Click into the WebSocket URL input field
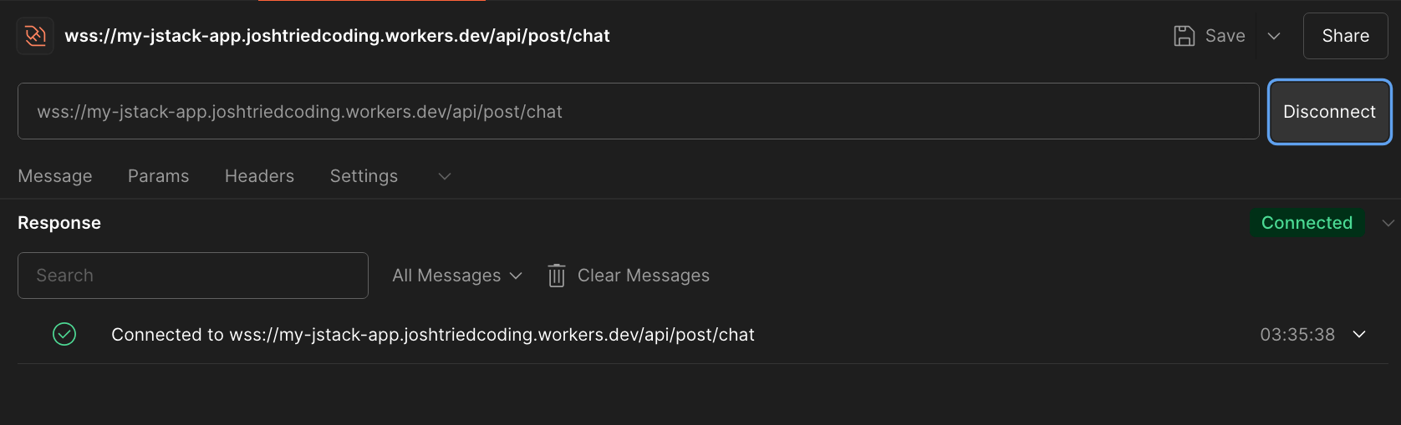Image resolution: width=1401 pixels, height=425 pixels. pos(637,111)
